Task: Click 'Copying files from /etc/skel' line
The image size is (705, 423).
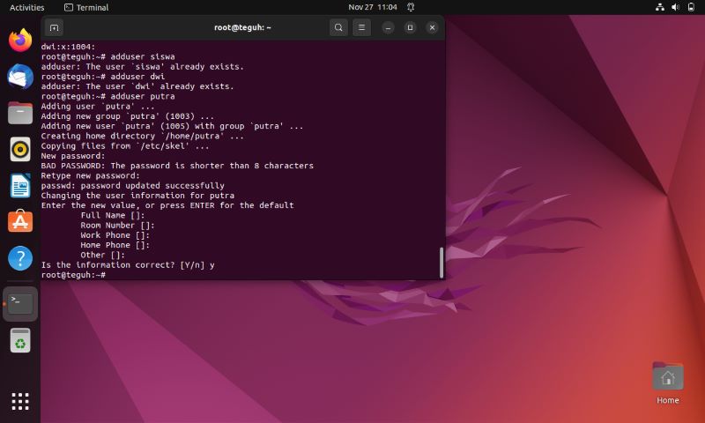Action: coord(125,145)
